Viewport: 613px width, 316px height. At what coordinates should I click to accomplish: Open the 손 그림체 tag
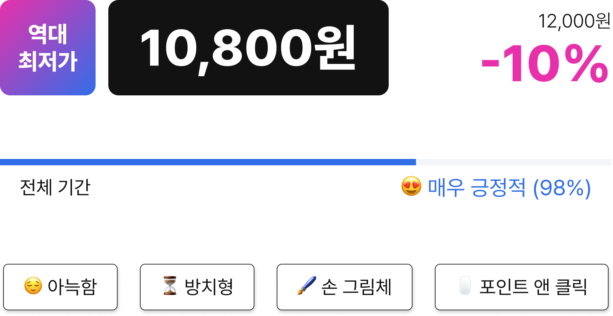[344, 287]
